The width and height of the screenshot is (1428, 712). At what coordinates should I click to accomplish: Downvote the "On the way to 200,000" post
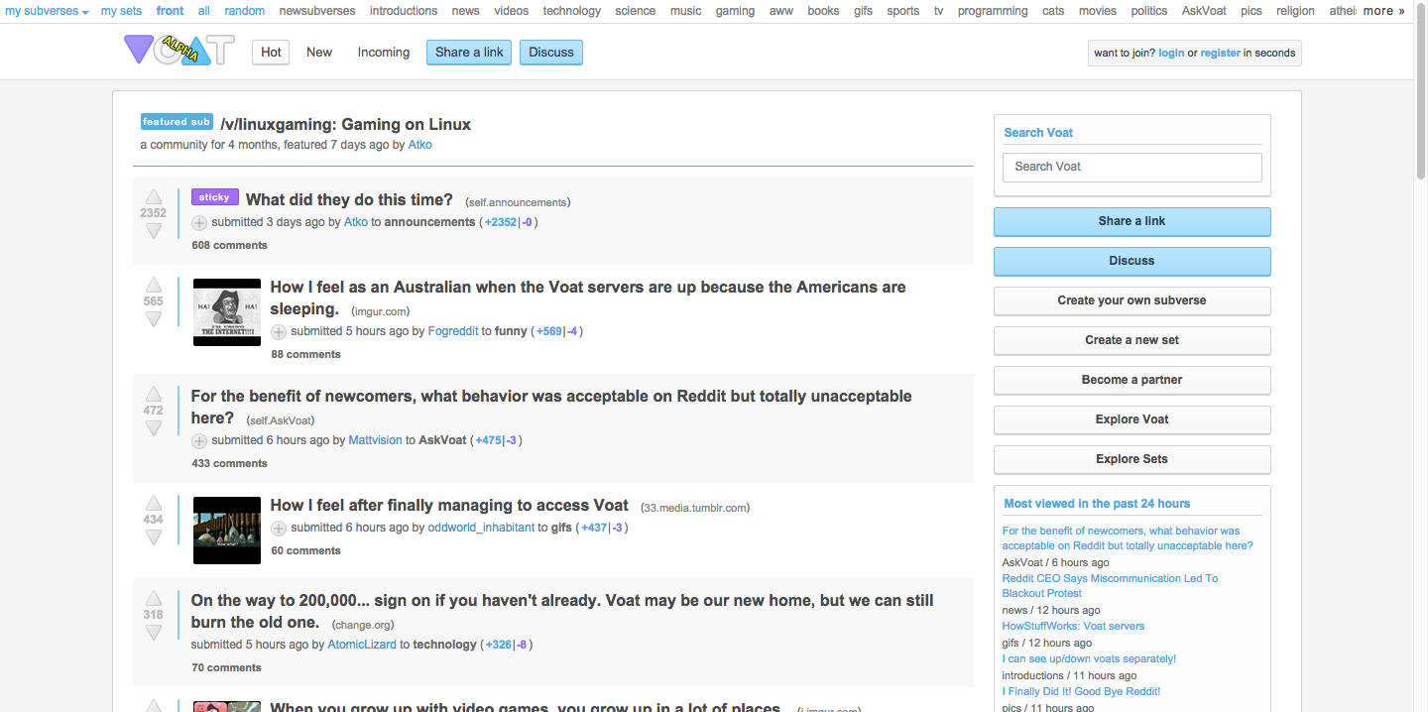tap(154, 632)
